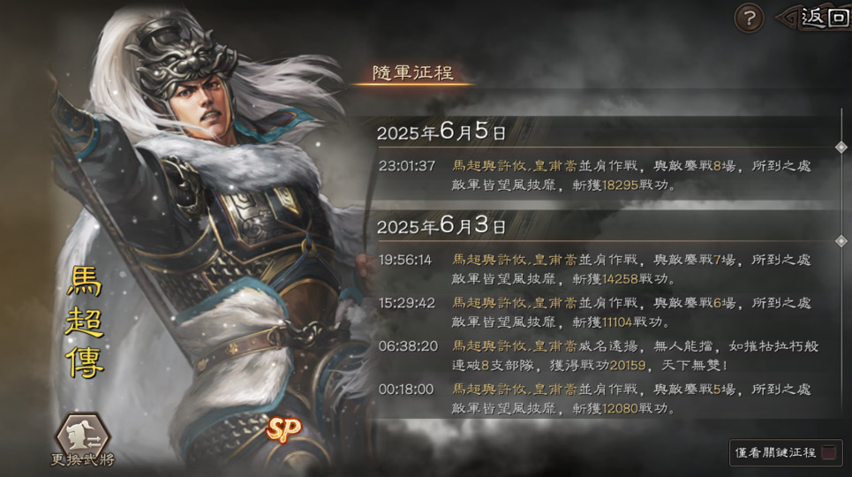Select the 2025年6月5日 date header
Image resolution: width=852 pixels, height=477 pixels.
pos(441,132)
